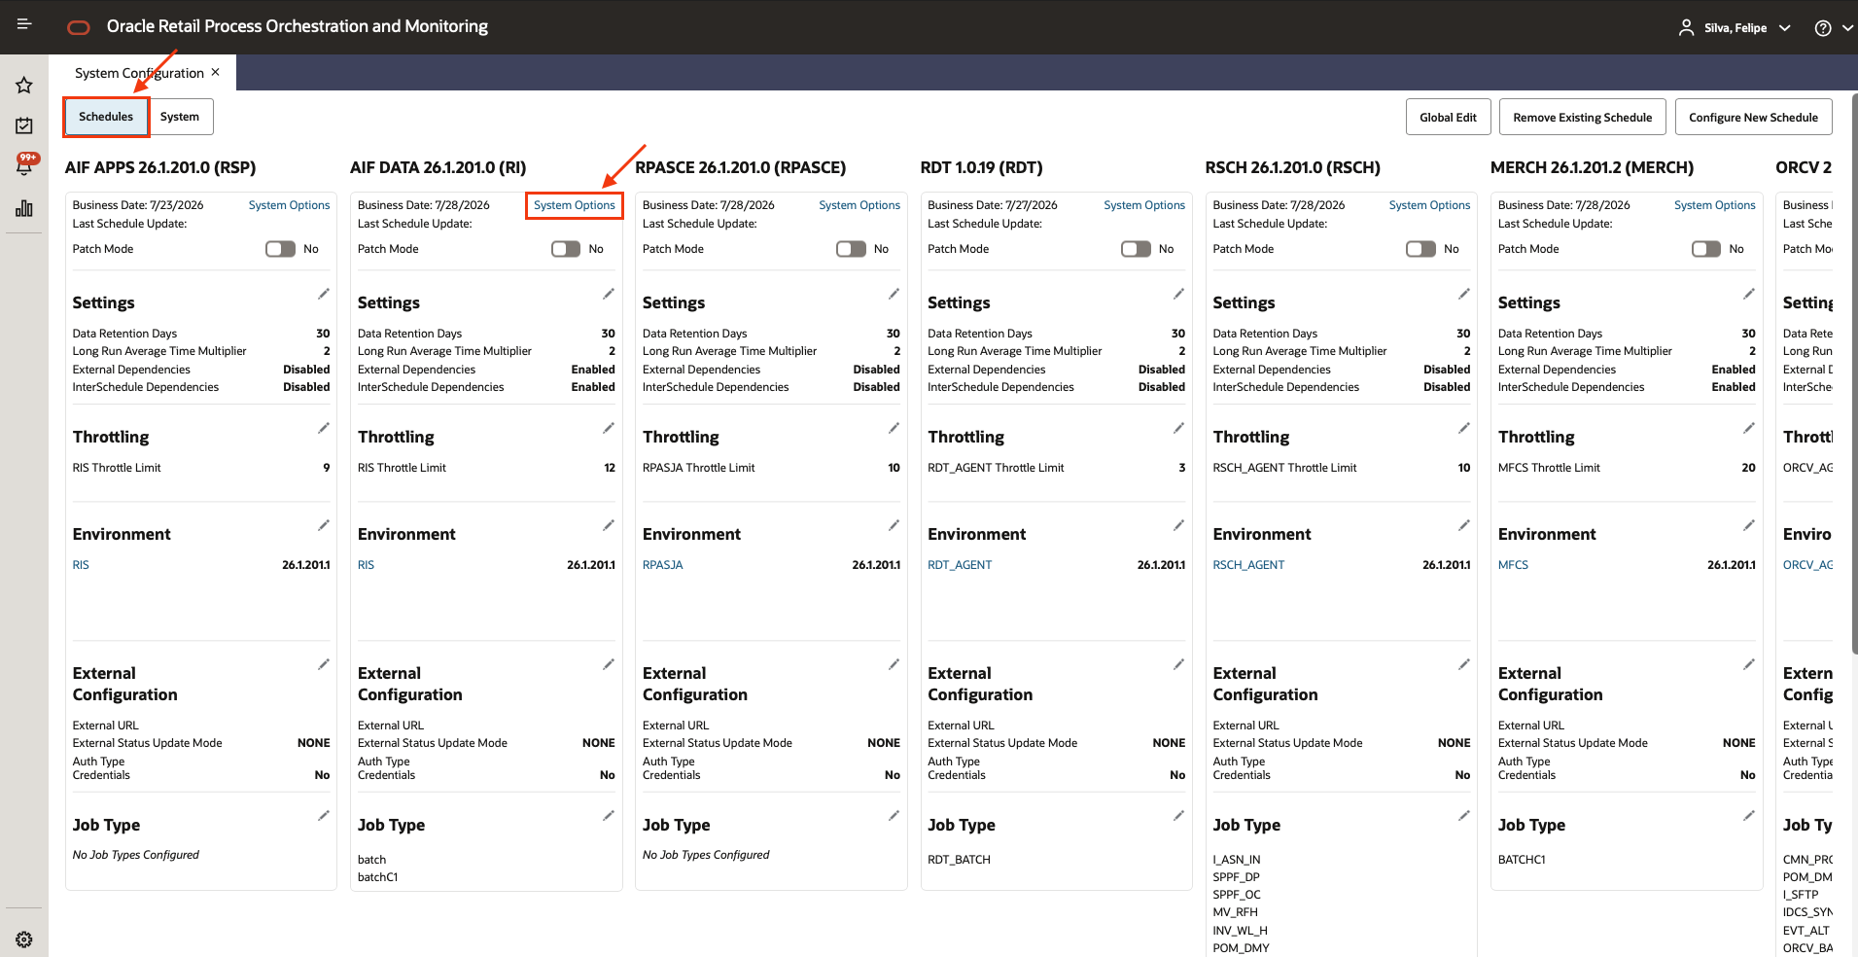Click I_ASN_IN job type under RSCH
Screen dimensions: 1858x957
[x=1237, y=860]
